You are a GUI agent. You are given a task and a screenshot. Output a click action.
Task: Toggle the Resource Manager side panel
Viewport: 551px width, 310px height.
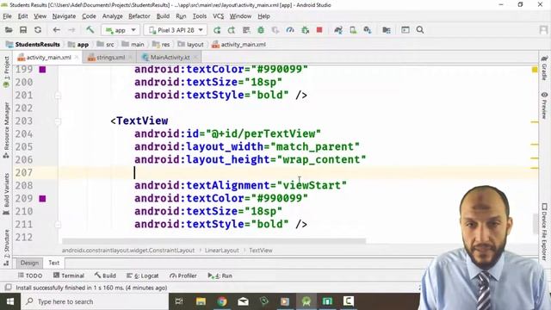[x=6, y=130]
